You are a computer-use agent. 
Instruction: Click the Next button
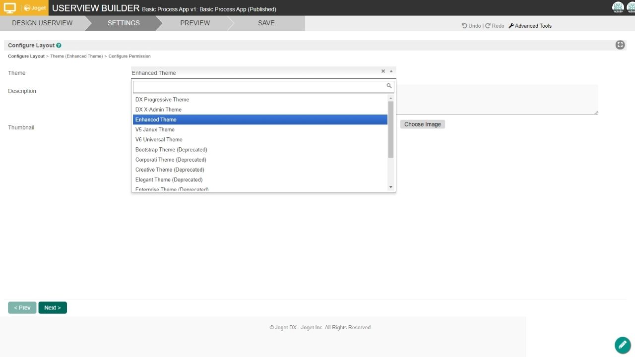53,308
